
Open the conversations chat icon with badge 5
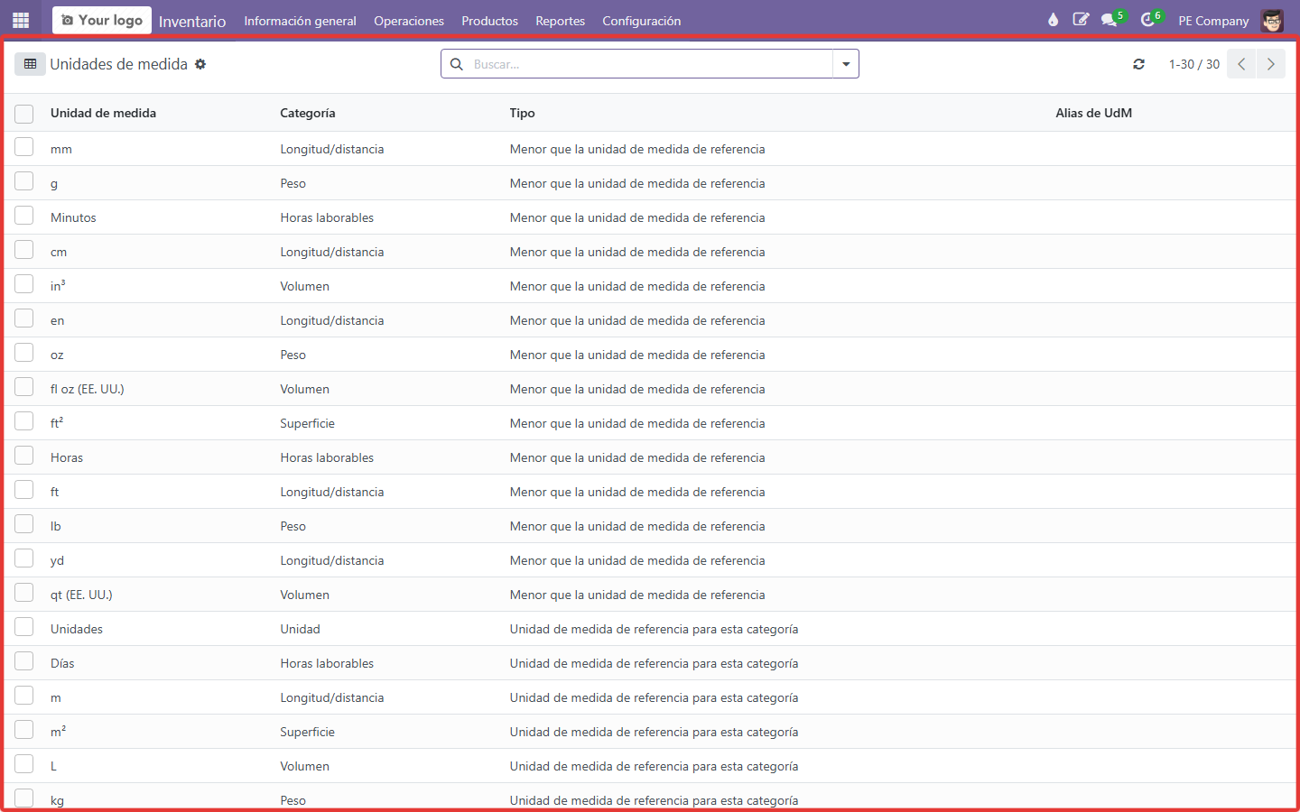pos(1111,20)
